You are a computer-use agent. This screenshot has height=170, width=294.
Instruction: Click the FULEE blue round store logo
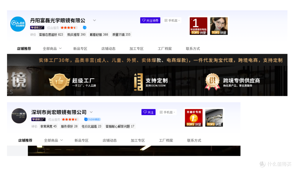point(18,24)
